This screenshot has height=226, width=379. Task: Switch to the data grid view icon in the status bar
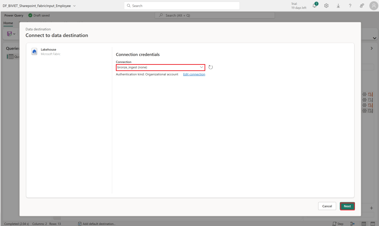click(x=364, y=223)
